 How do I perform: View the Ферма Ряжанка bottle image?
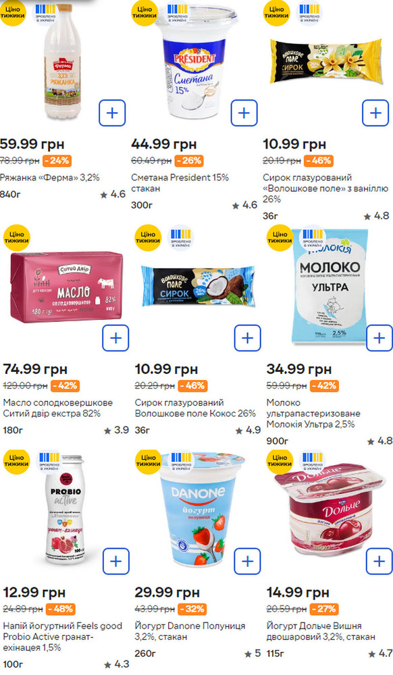[63, 61]
